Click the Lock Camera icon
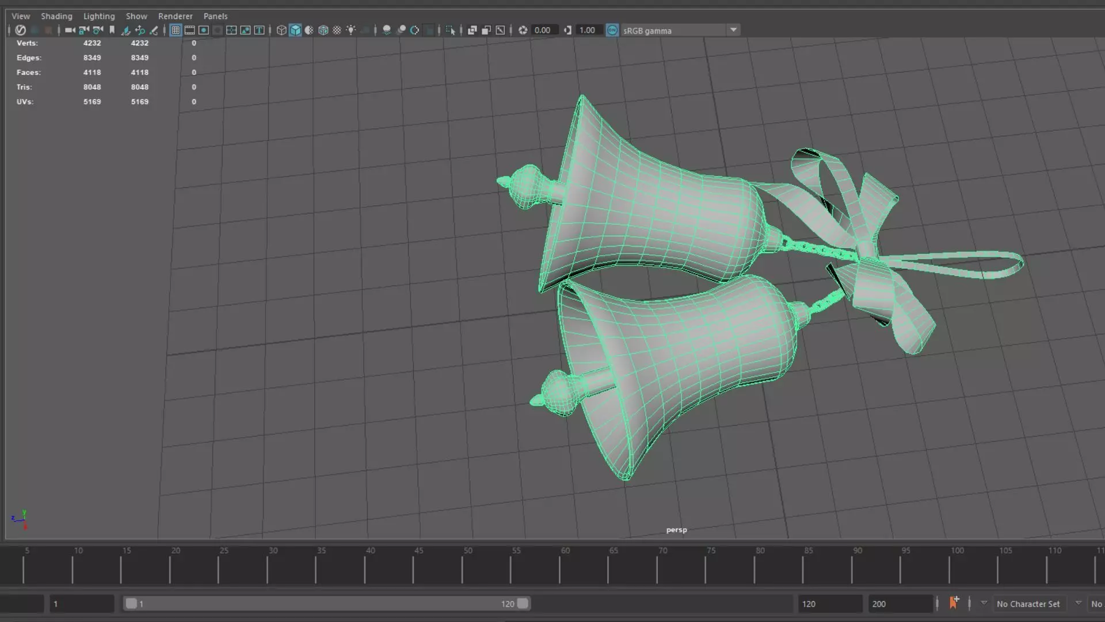Image resolution: width=1105 pixels, height=622 pixels. (84, 30)
